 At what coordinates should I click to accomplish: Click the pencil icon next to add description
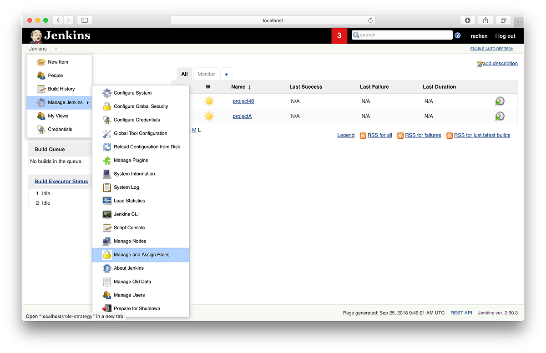[x=479, y=63]
